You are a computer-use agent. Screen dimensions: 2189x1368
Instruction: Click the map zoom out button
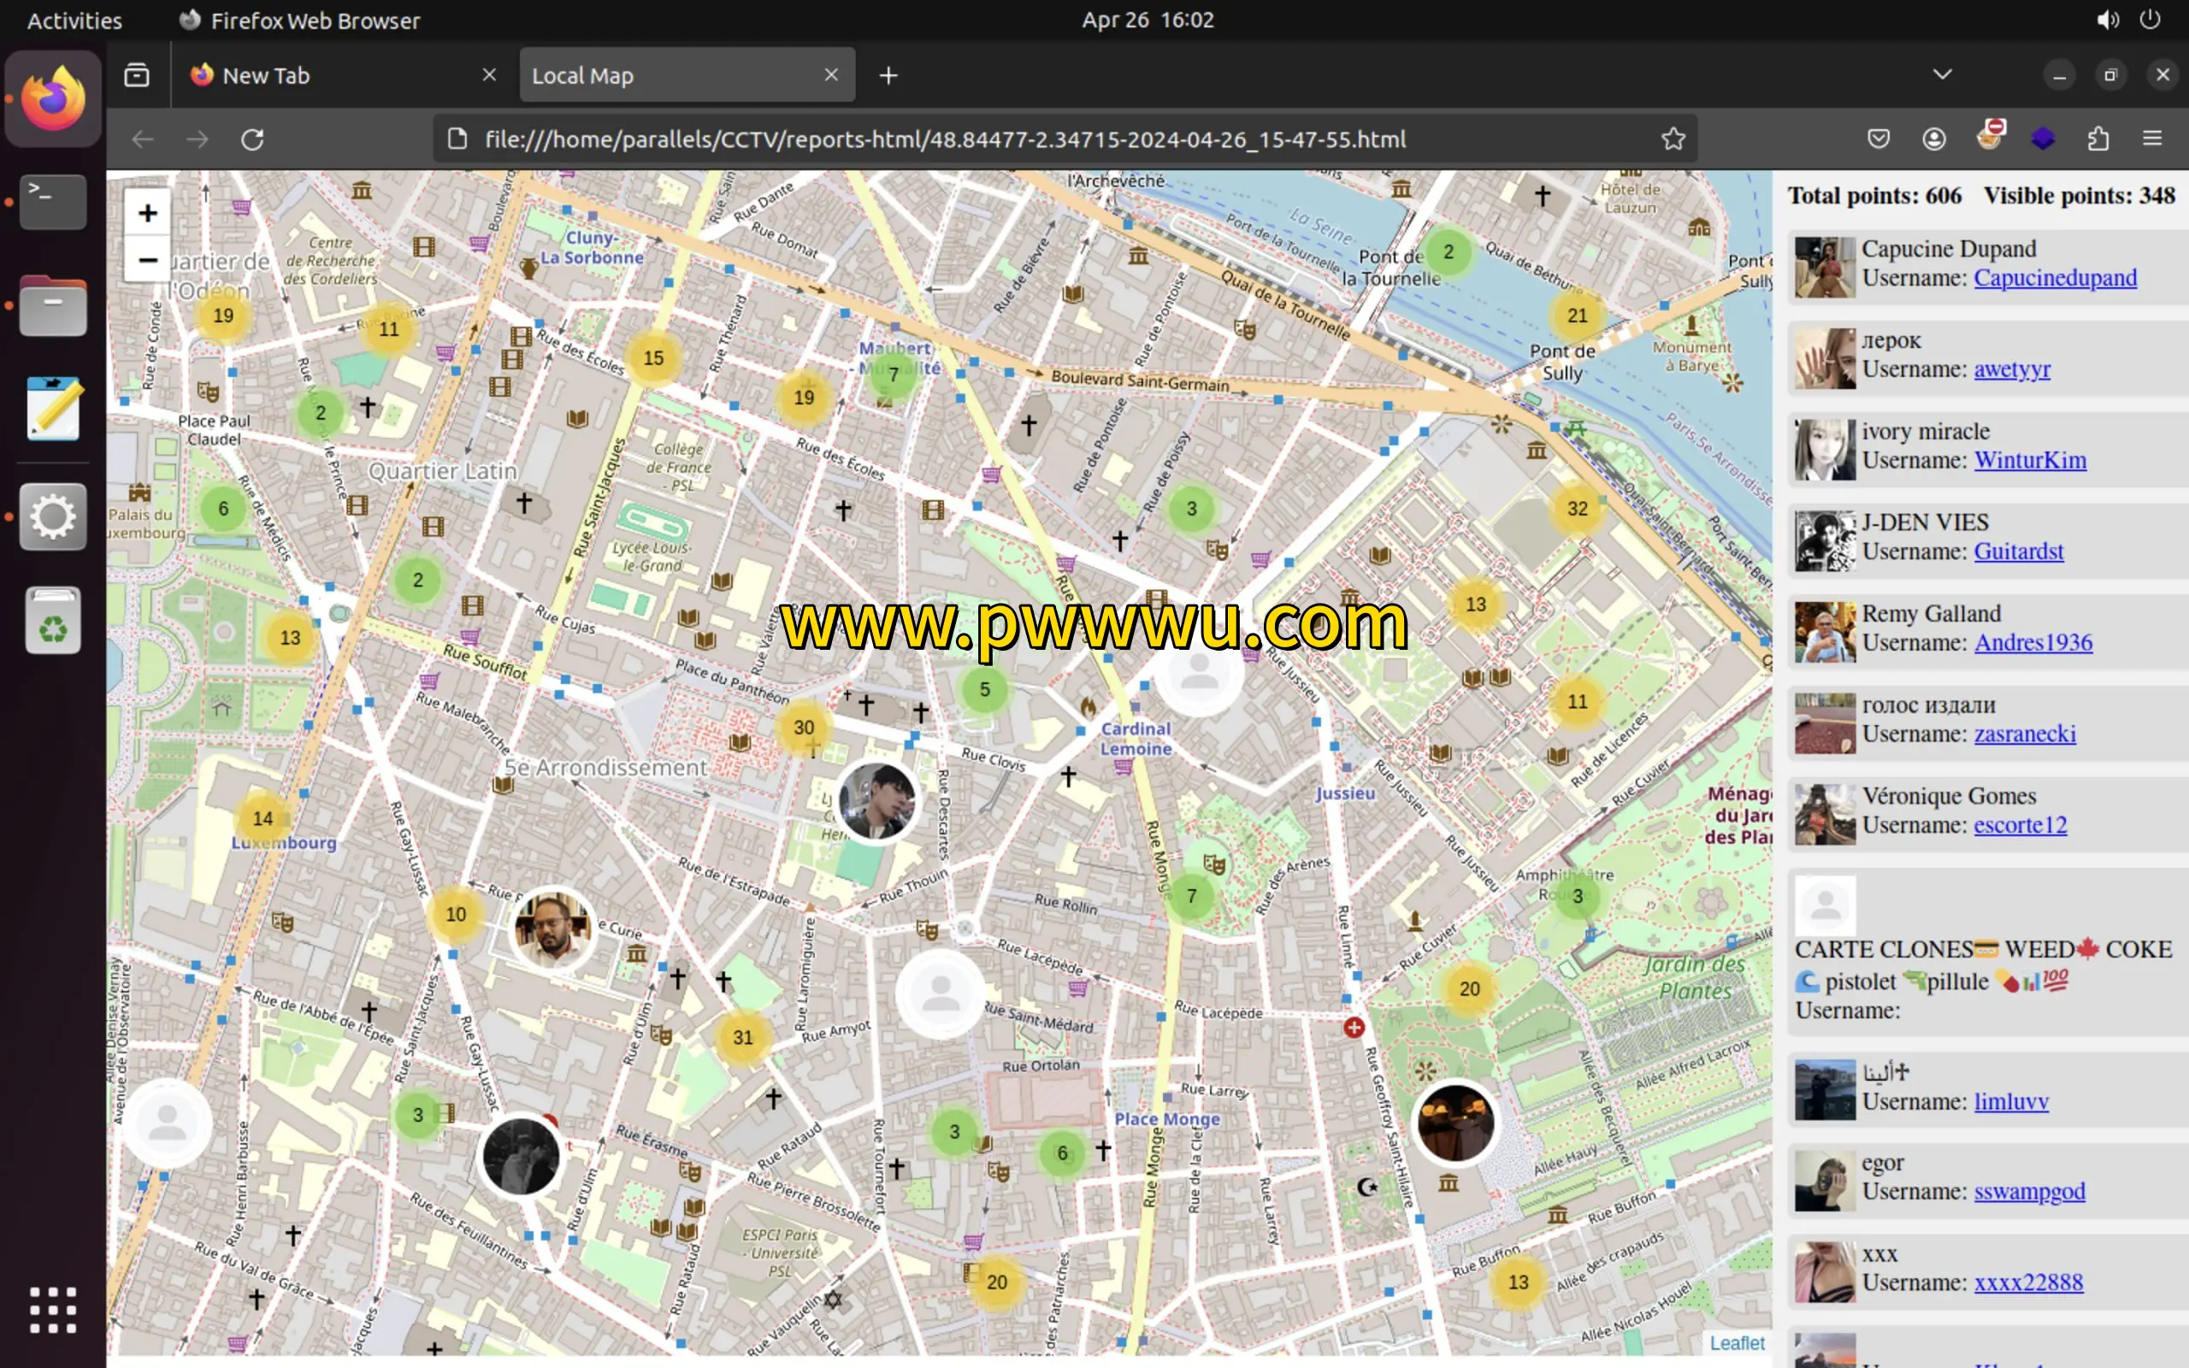click(x=147, y=261)
